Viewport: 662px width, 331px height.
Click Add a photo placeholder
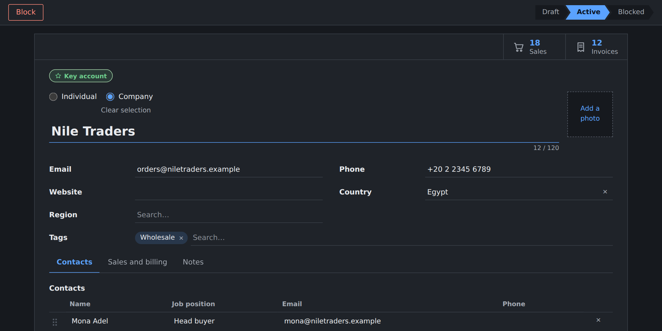[x=590, y=114]
